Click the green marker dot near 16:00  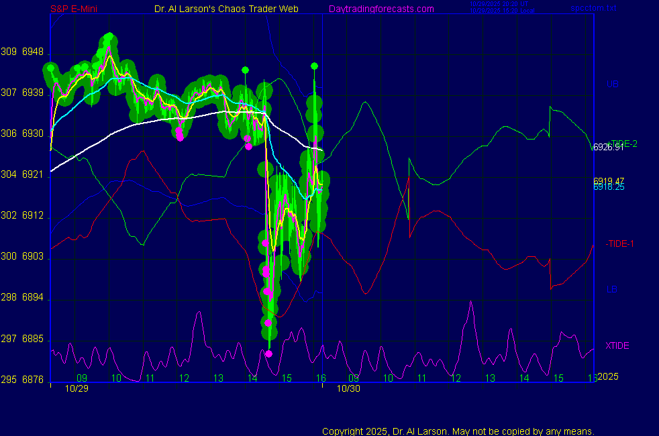point(313,66)
